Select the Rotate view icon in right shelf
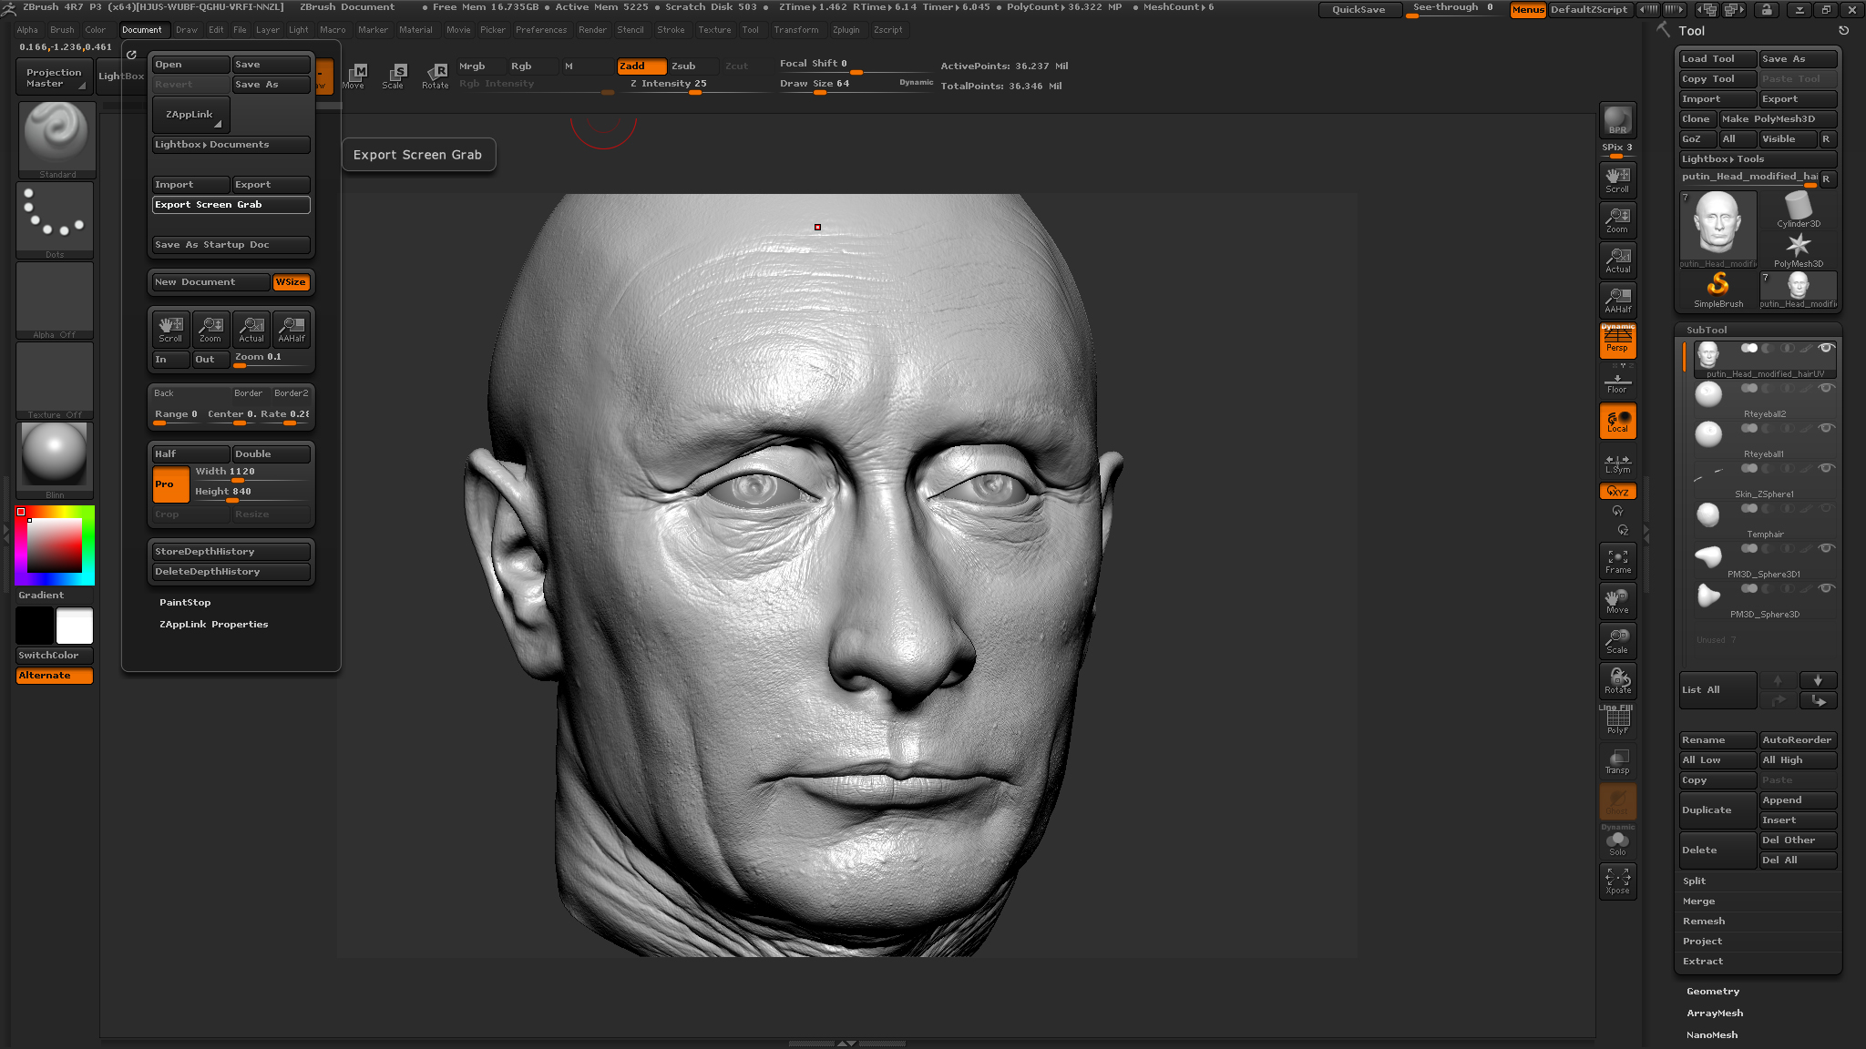This screenshot has width=1866, height=1049. coord(1617,681)
